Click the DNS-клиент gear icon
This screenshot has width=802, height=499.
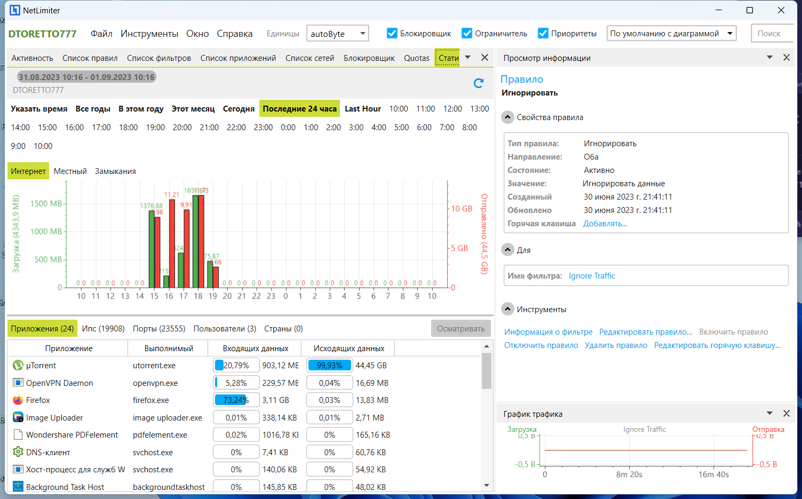tap(18, 452)
